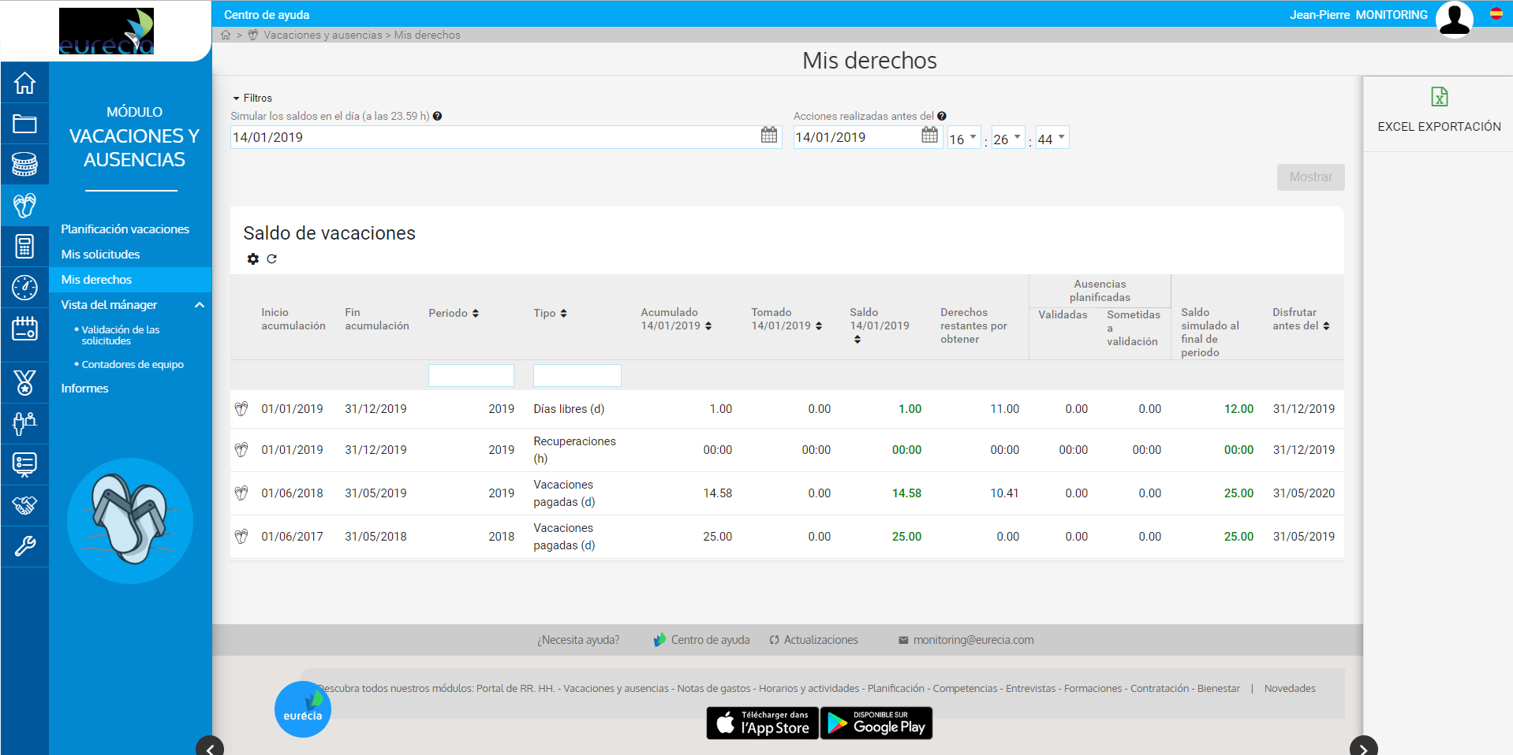Image resolution: width=1513 pixels, height=755 pixels.
Task: Click the Novedades link
Action: point(1290,688)
